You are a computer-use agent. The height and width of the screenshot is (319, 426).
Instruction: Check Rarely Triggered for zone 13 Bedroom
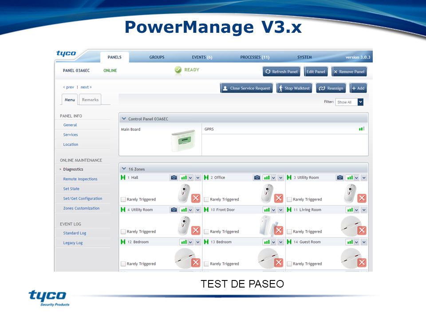206,264
